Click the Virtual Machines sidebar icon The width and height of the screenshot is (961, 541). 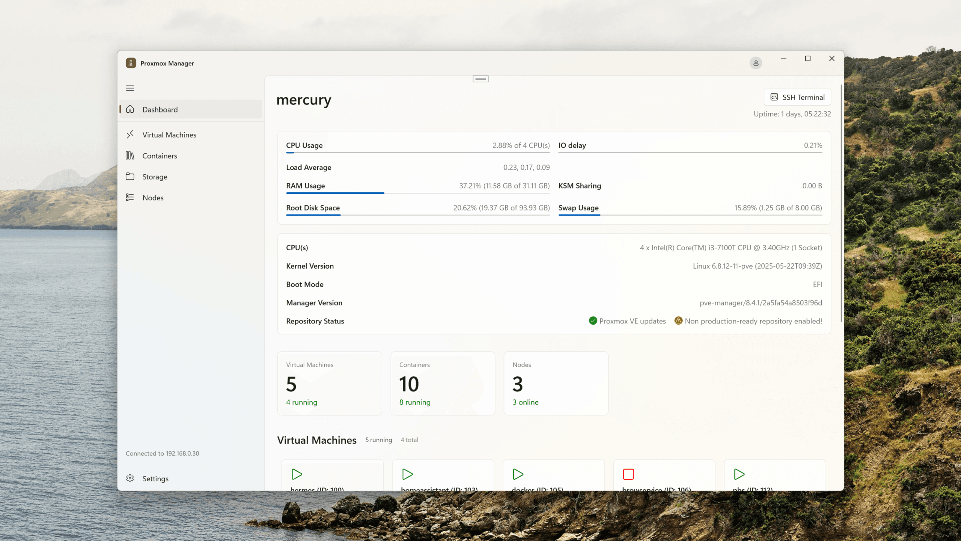pos(130,134)
